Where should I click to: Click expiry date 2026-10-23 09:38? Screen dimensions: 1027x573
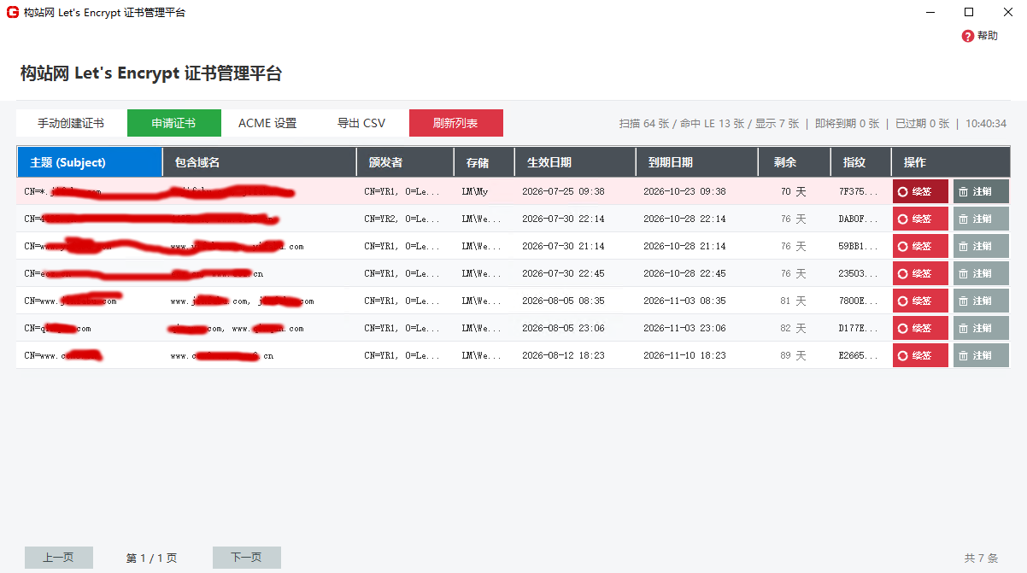pos(684,191)
